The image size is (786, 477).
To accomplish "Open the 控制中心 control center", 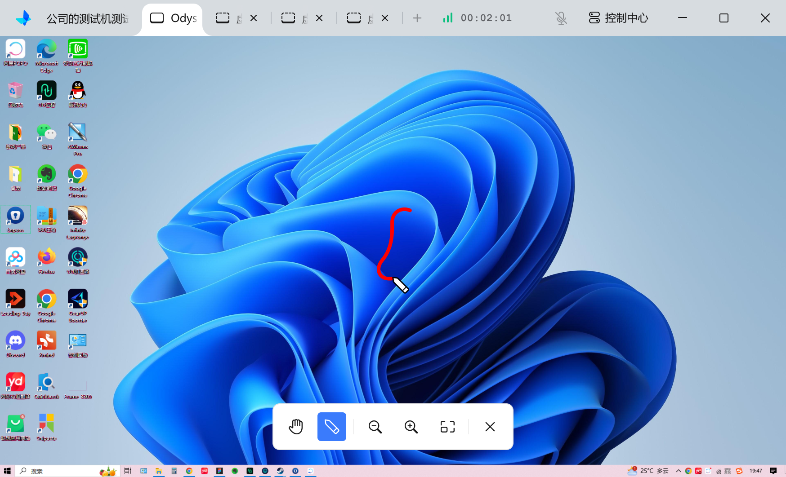I will pyautogui.click(x=618, y=18).
